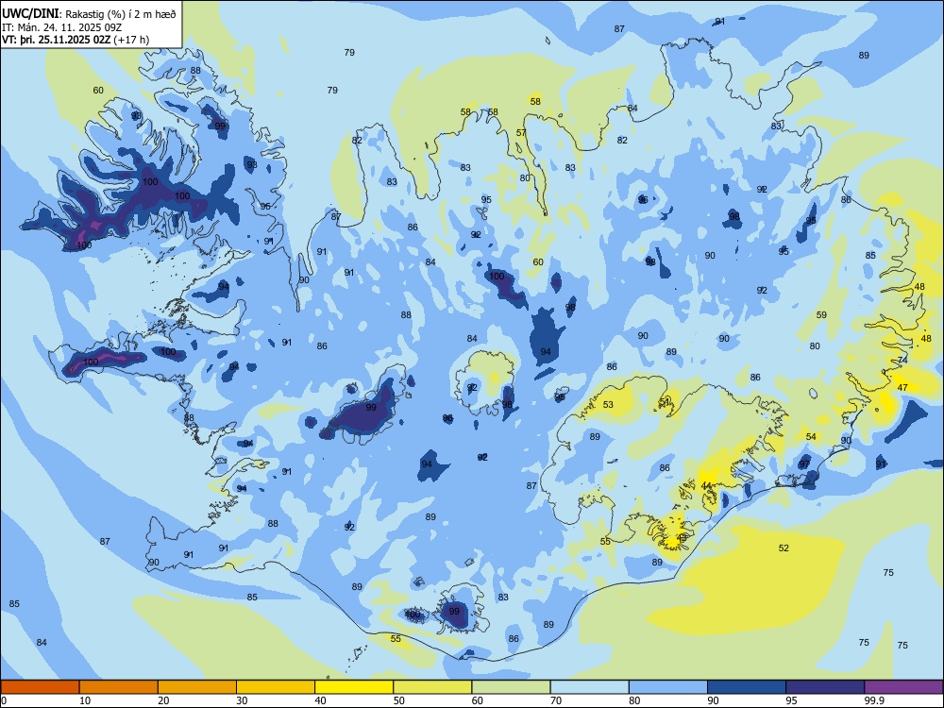
Task: Click the light blue 80–90 legend swatch
Action: [668, 687]
